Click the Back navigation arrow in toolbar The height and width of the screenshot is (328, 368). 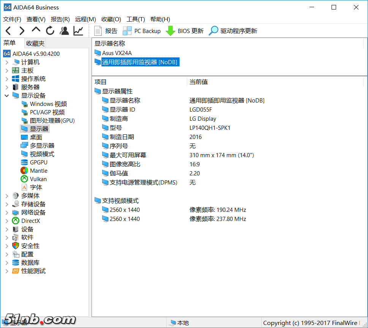(8, 31)
